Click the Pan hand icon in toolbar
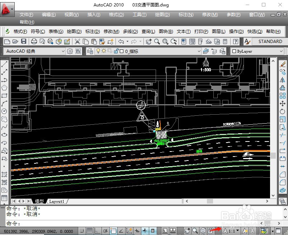The image size is (288, 235). click(148, 42)
